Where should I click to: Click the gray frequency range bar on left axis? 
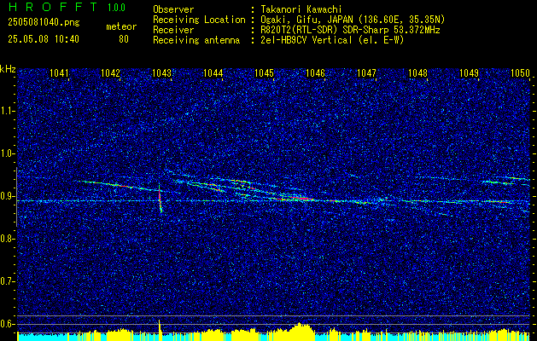(16, 197)
